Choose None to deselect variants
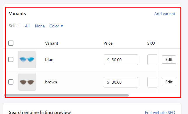 (40, 26)
